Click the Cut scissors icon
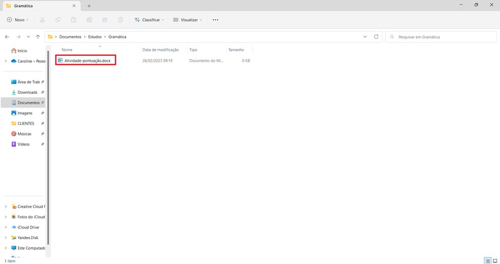The image size is (500, 264). coord(42,20)
